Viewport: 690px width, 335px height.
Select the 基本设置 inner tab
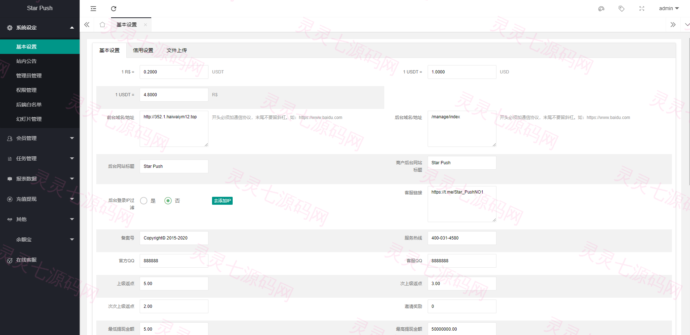(x=110, y=50)
